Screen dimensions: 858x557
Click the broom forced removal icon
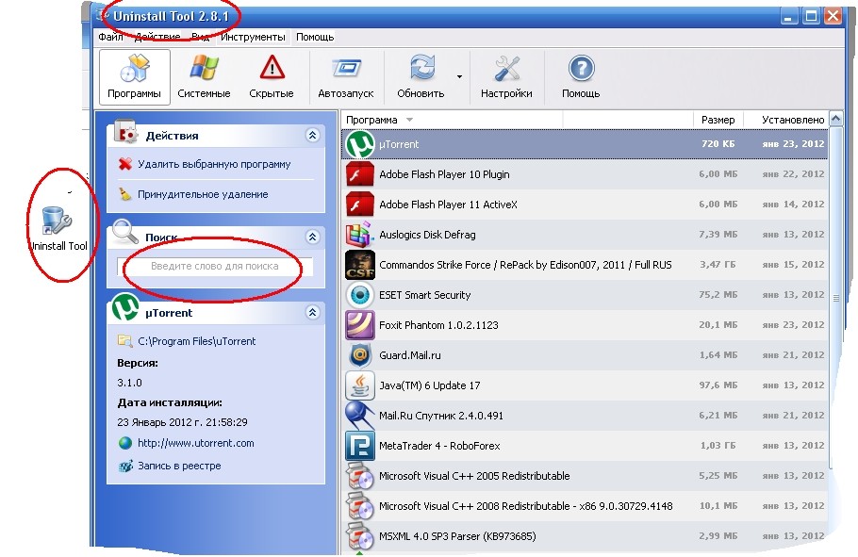tap(125, 194)
